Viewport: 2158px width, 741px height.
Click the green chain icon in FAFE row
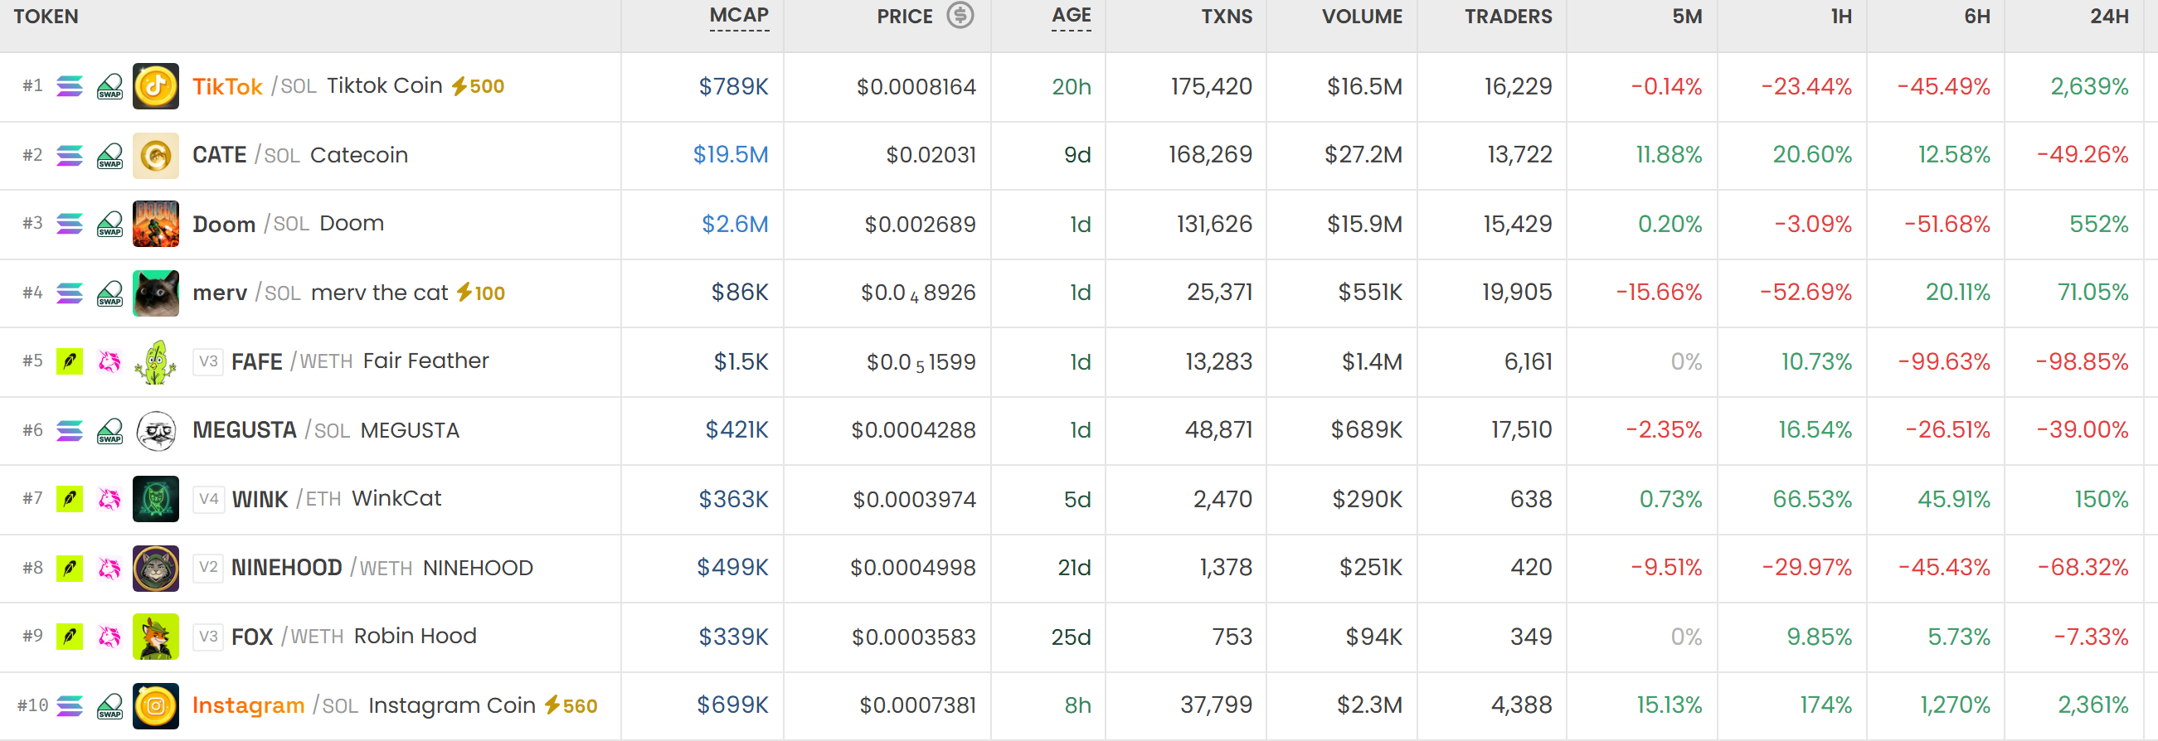(70, 361)
